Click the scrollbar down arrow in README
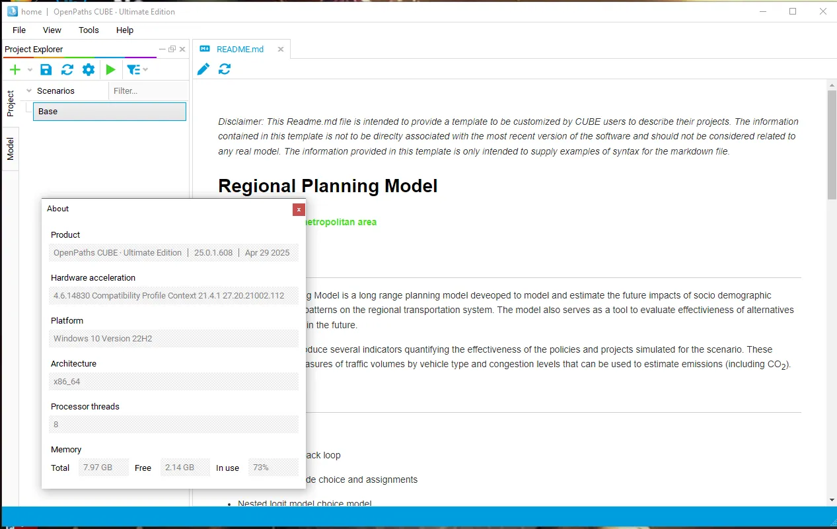837x529 pixels. (x=832, y=501)
